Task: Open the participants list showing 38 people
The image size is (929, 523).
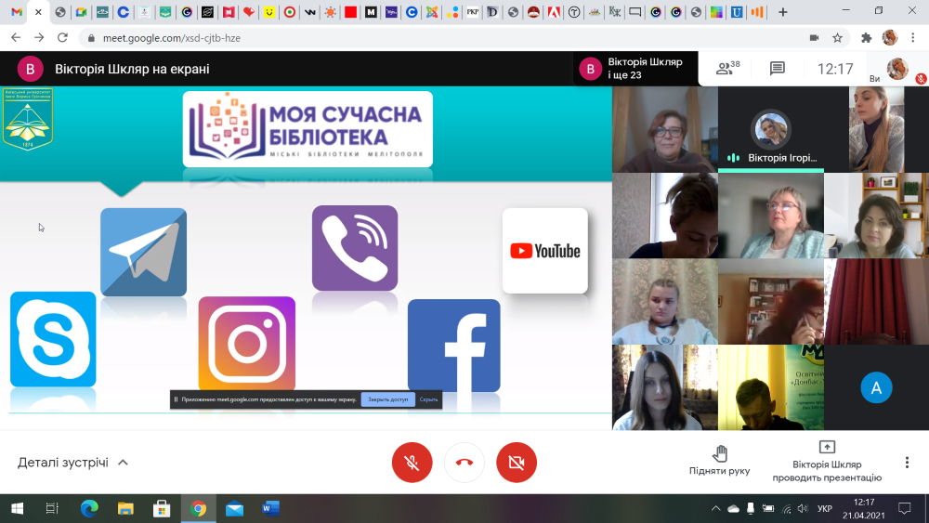Action: click(726, 69)
